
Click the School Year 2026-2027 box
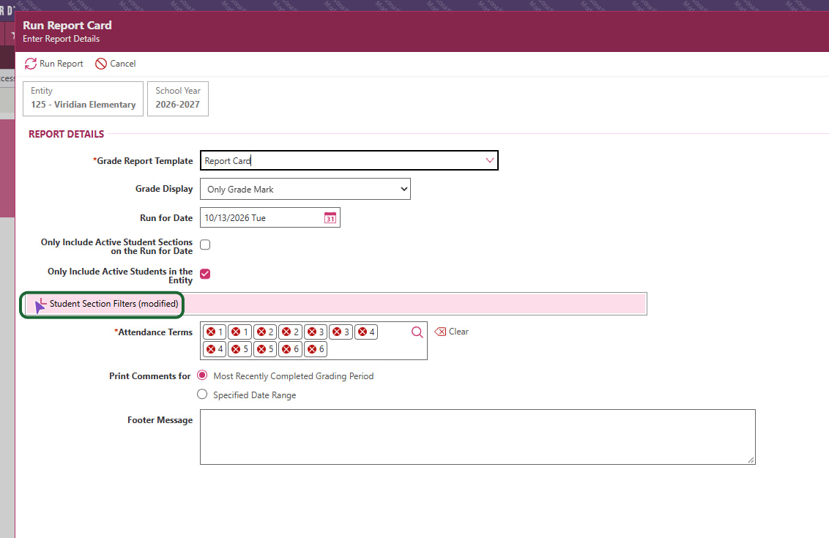[x=178, y=98]
